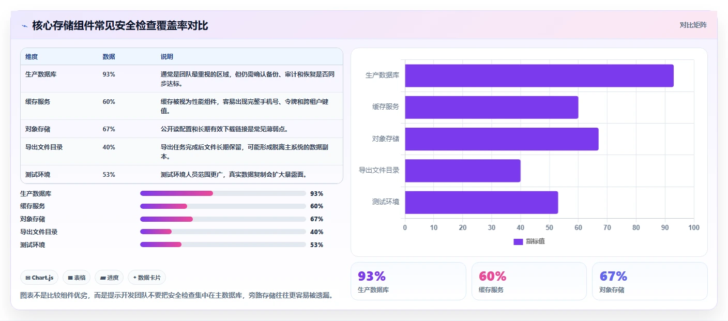This screenshot has width=728, height=321.
Task: Click 导出文件目录 cell in the table
Action: pos(44,147)
